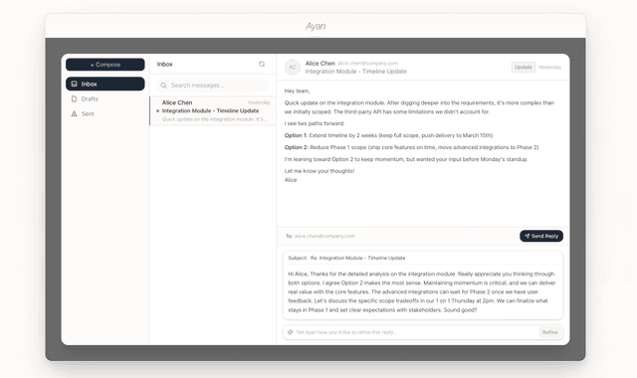The height and width of the screenshot is (378, 637).
Task: Click the Sent paper-plane icon
Action: click(x=74, y=113)
